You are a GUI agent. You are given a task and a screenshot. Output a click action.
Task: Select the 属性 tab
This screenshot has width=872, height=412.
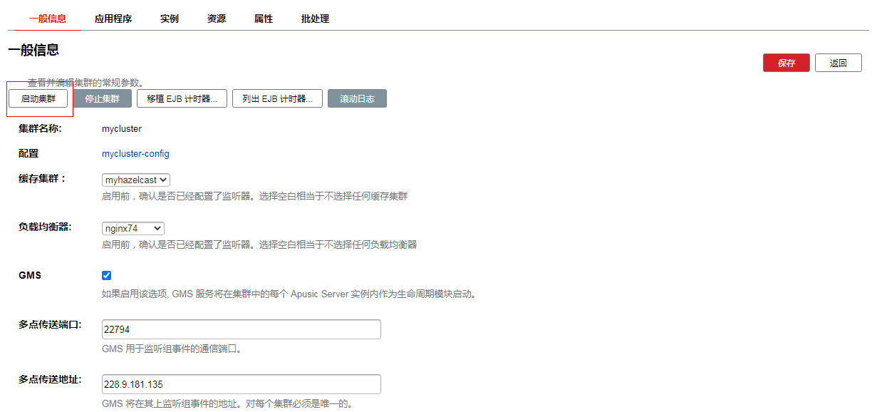[x=264, y=19]
